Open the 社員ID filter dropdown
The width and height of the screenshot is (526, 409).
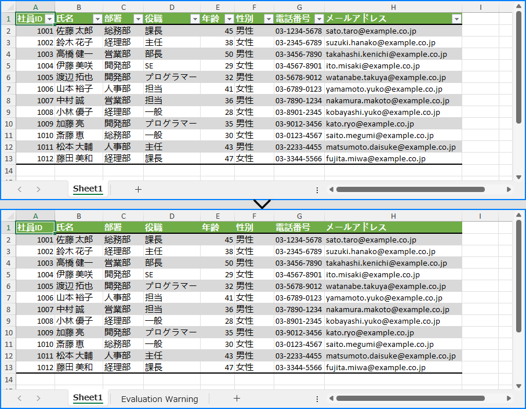(x=49, y=19)
